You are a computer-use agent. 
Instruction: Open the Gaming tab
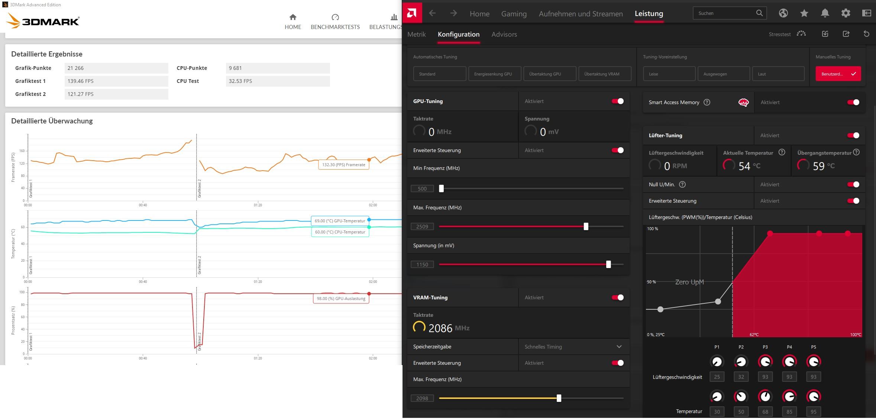point(514,14)
